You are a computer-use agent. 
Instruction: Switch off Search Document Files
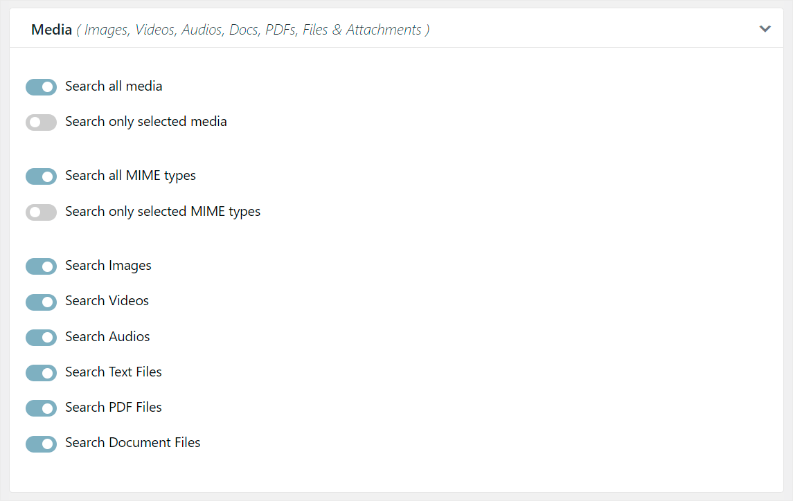click(41, 444)
